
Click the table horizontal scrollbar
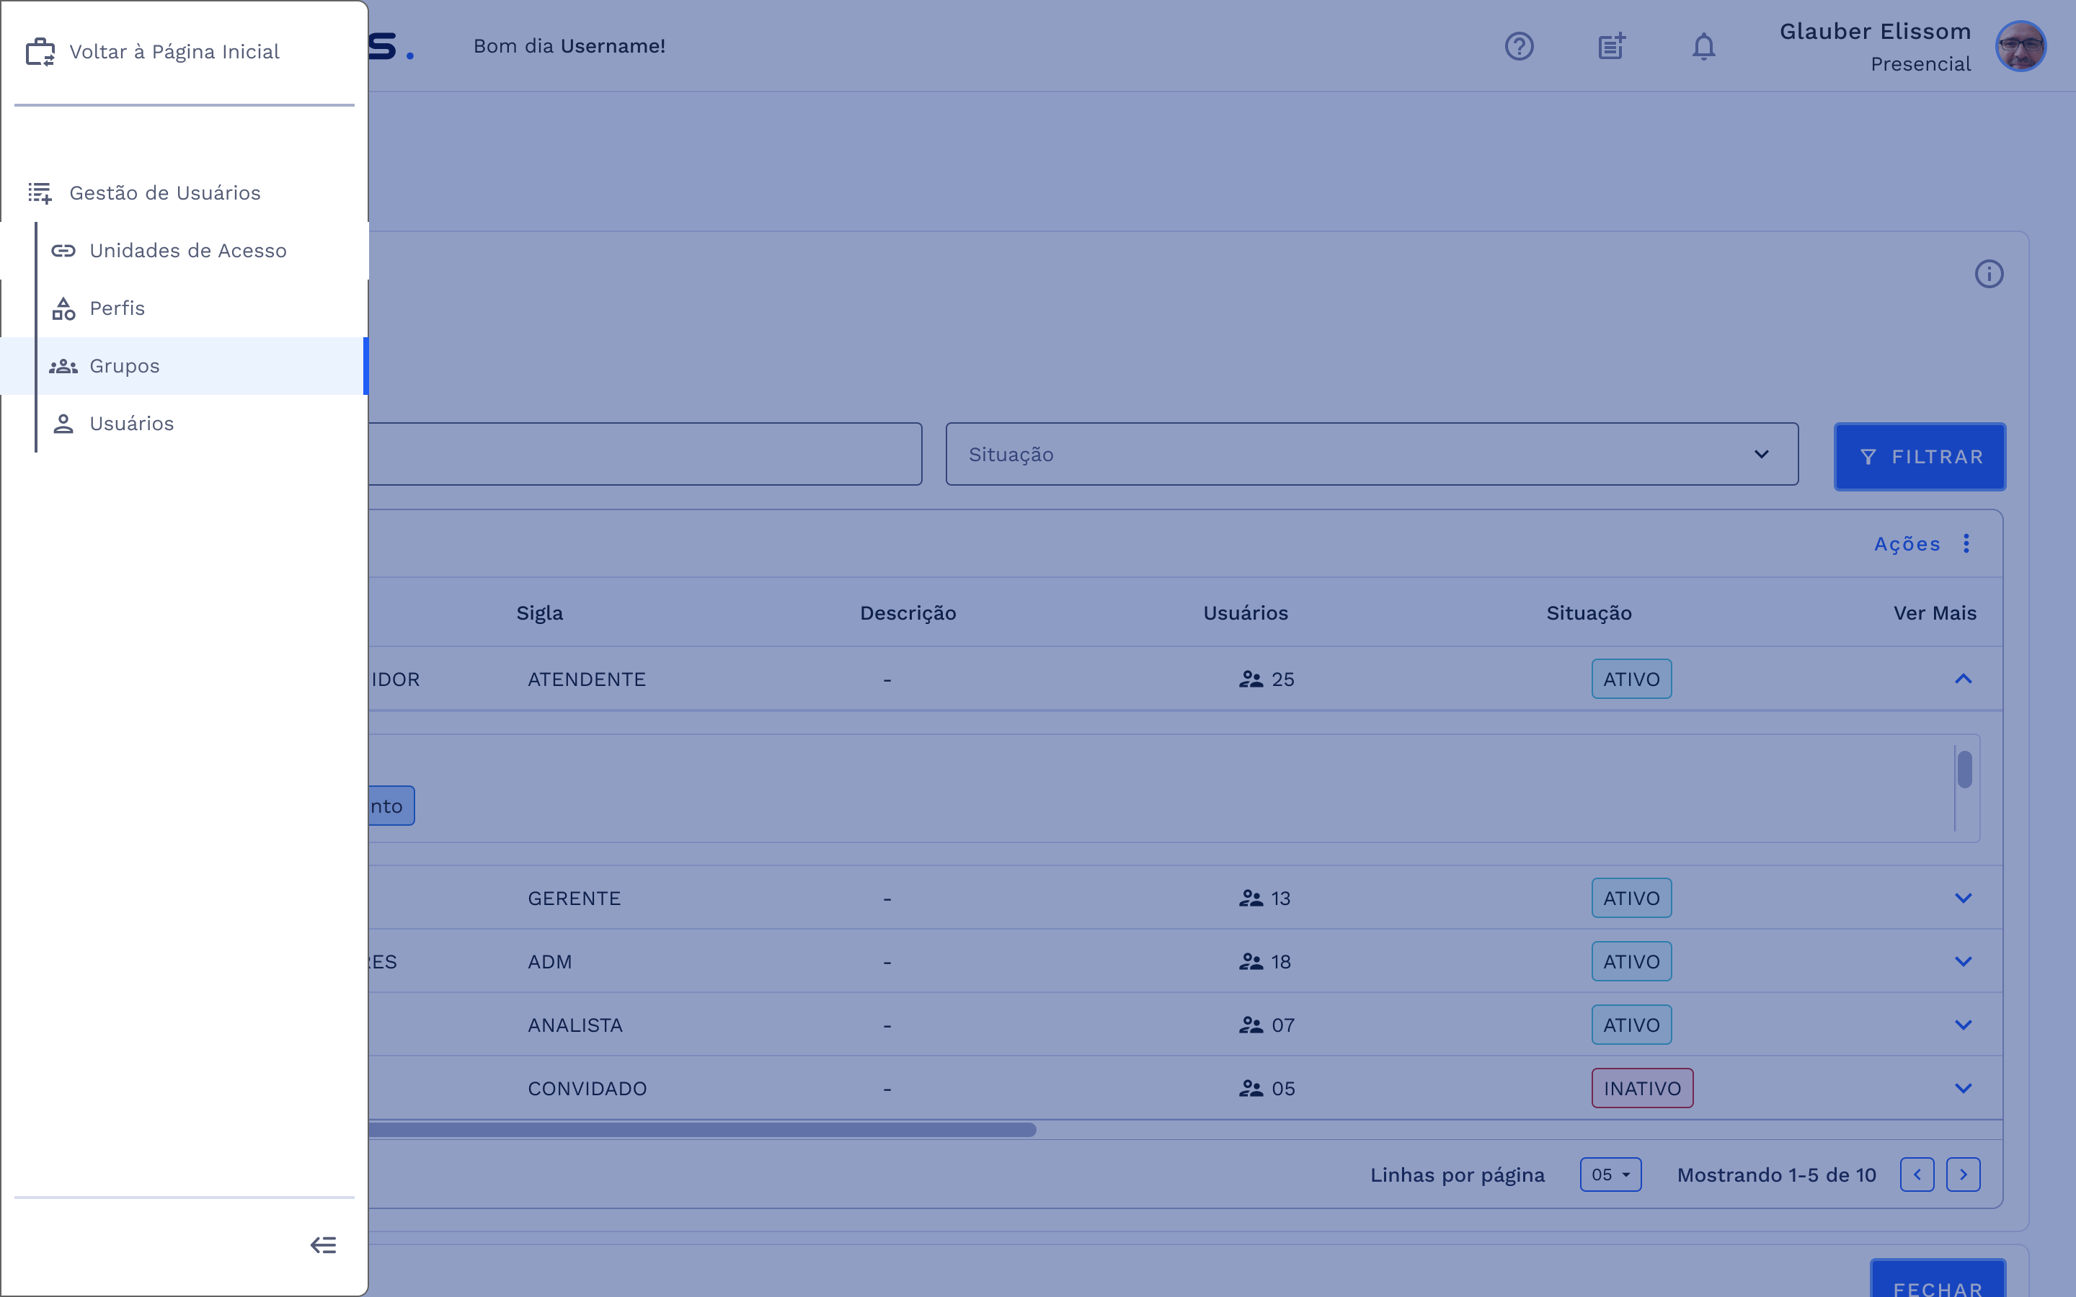coord(699,1130)
